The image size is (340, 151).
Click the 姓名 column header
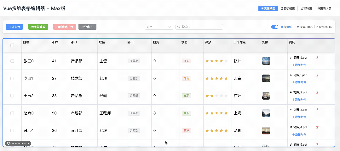coord(26,42)
